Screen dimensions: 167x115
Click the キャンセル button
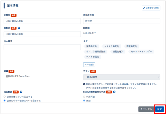146,109
